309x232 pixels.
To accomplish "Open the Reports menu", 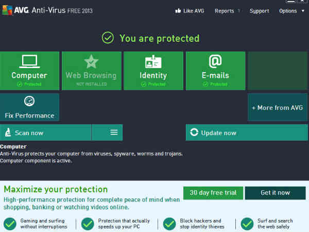I will 224,11.
